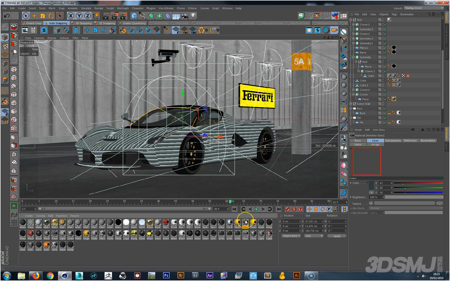
Task: Click the trash bin delete icon
Action: click(76, 30)
